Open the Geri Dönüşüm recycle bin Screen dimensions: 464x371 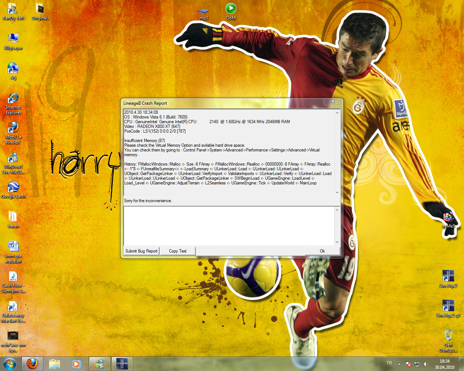448,341
